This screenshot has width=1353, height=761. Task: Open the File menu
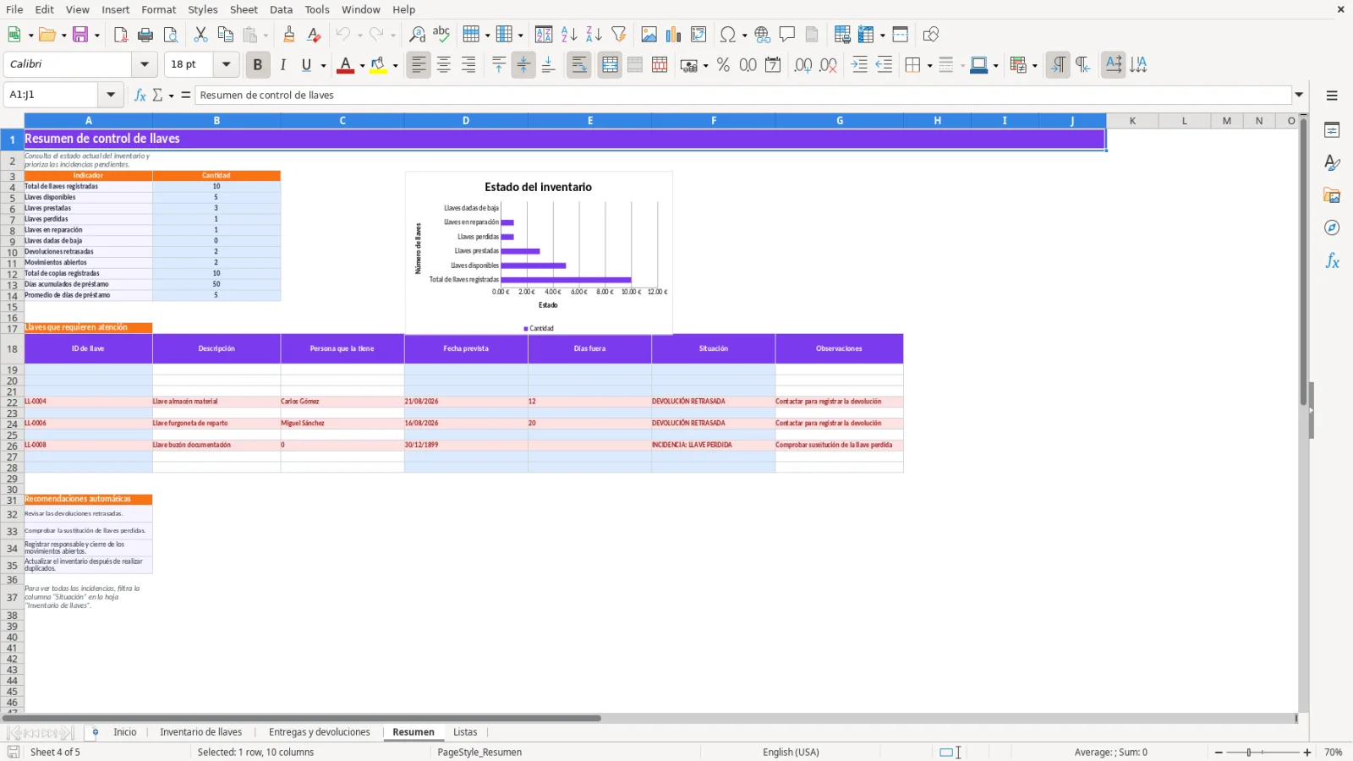tap(14, 9)
